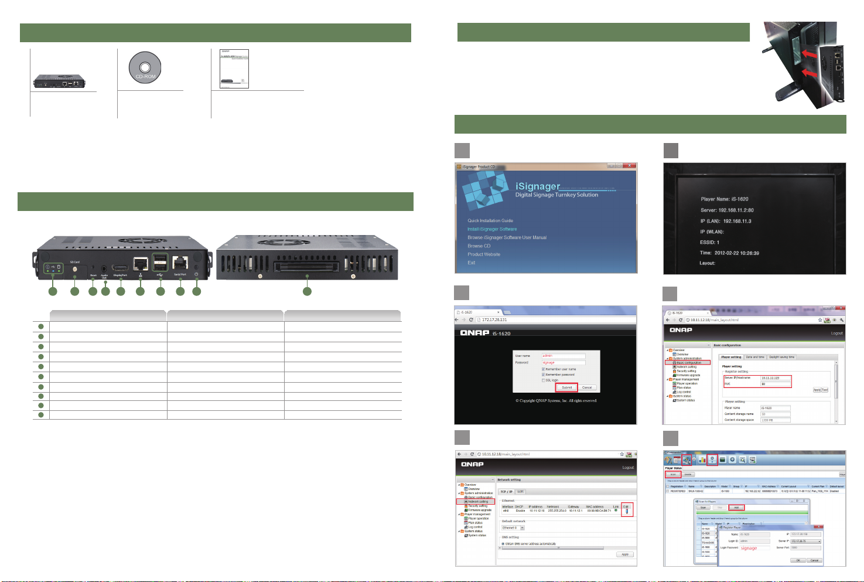Click OK in the Register Player dialog

pyautogui.click(x=798, y=560)
